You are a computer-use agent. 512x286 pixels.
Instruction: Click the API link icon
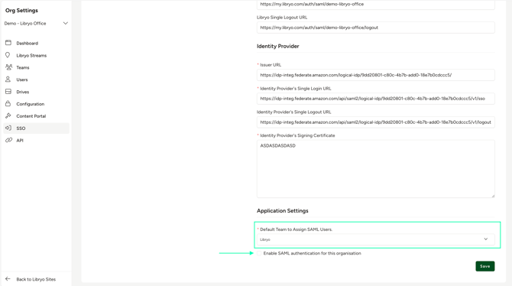(x=8, y=140)
